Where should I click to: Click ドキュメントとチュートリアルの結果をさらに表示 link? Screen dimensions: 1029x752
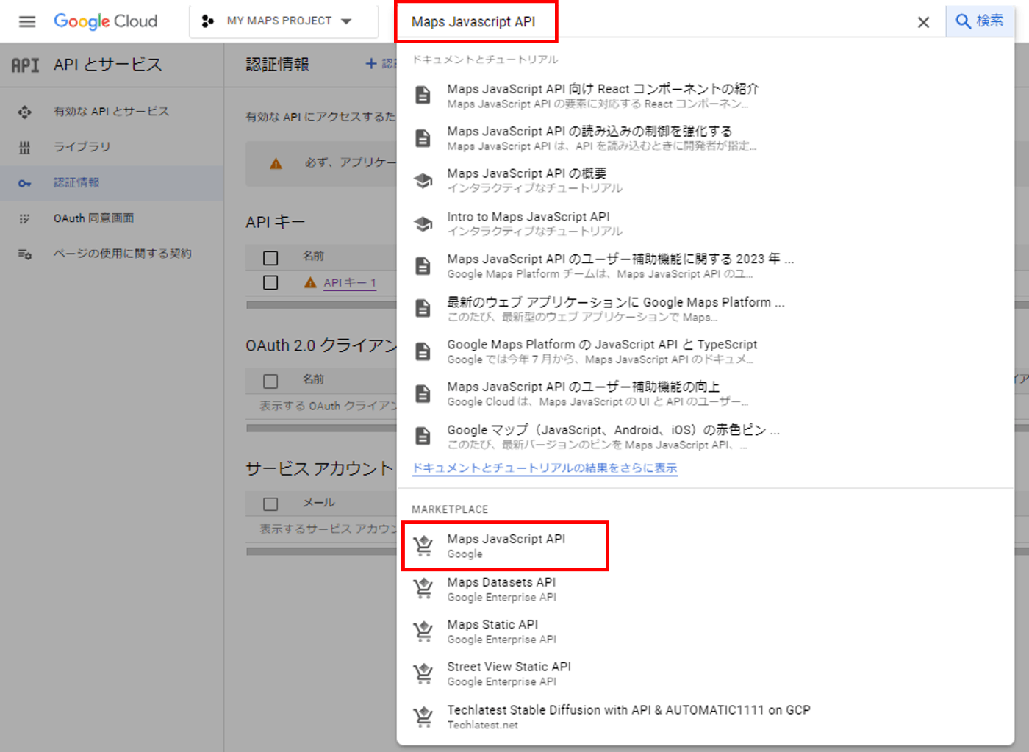coord(545,468)
